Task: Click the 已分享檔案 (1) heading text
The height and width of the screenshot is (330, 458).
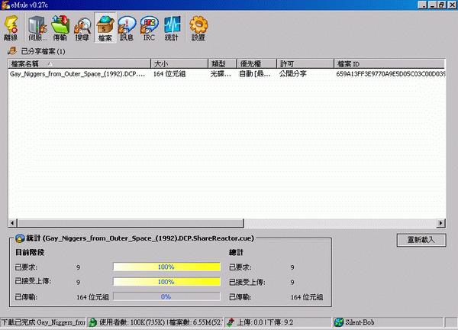Action: coord(43,51)
